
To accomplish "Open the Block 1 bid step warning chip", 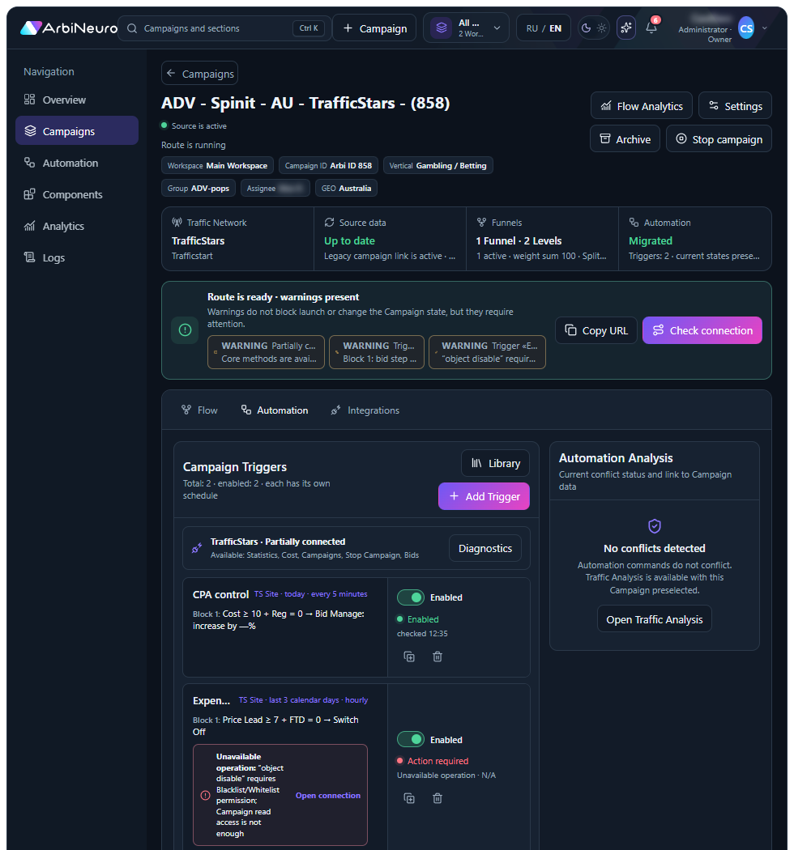I will tap(377, 352).
